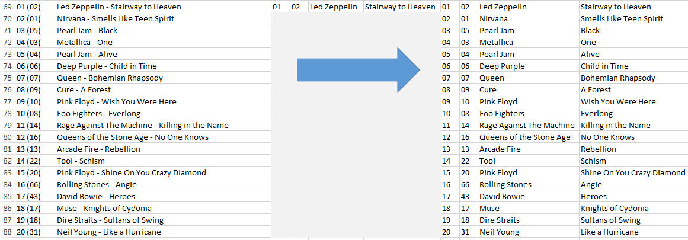Screen dimensions: 688x240
Task: Select cell 'Led Zeppelin - Stairway to Heaven'
Action: (x=163, y=7)
